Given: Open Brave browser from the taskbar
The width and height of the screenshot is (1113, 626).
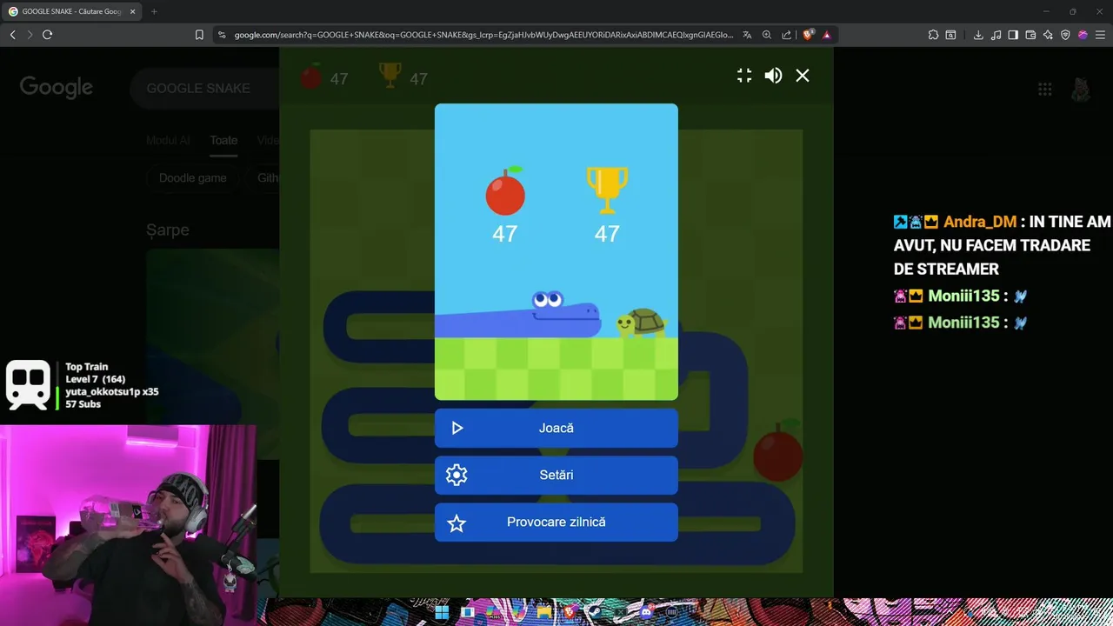Looking at the screenshot, I should click(570, 613).
